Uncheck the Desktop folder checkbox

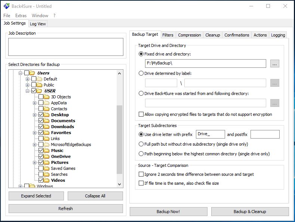[41, 115]
